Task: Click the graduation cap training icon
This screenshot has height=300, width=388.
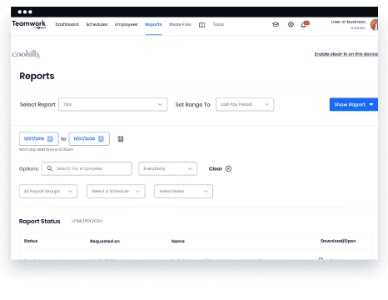Action: (x=276, y=24)
